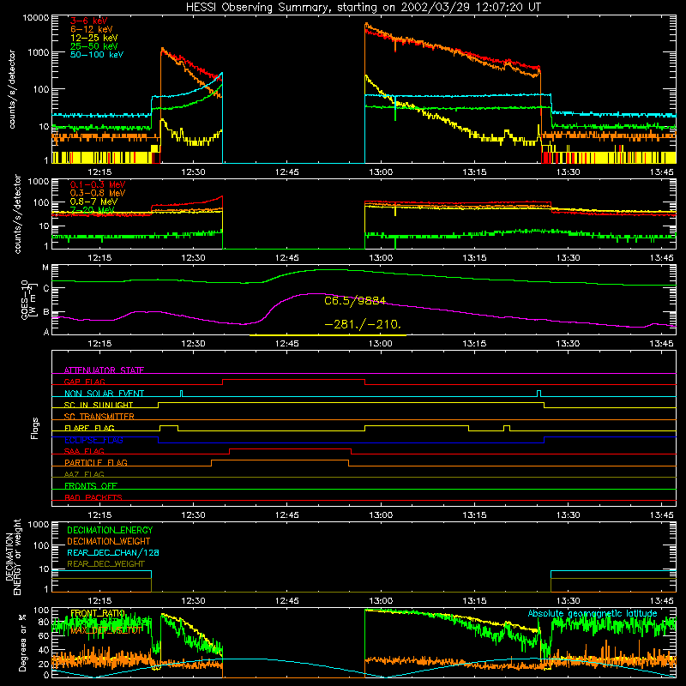Select the PARTICLE_FLAG label
686x686 pixels.
click(x=96, y=463)
